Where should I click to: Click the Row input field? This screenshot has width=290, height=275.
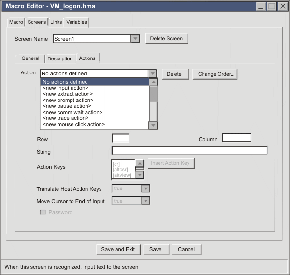coord(120,138)
